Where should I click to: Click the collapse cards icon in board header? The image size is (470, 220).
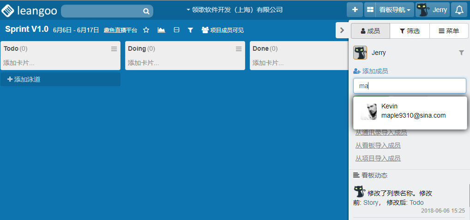(176, 30)
